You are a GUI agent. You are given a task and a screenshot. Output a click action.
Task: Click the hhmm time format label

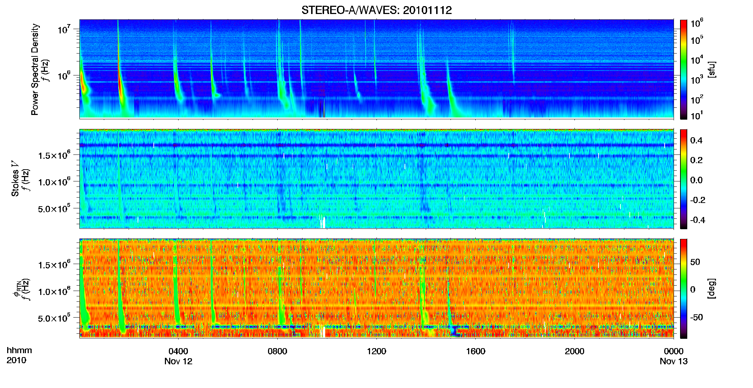[x=19, y=351]
